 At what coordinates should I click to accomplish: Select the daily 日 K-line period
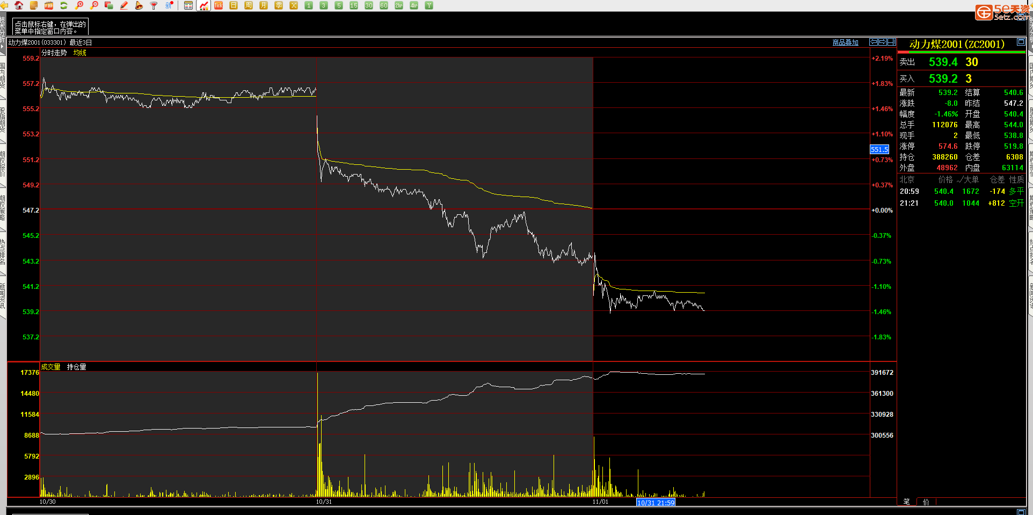(x=234, y=5)
